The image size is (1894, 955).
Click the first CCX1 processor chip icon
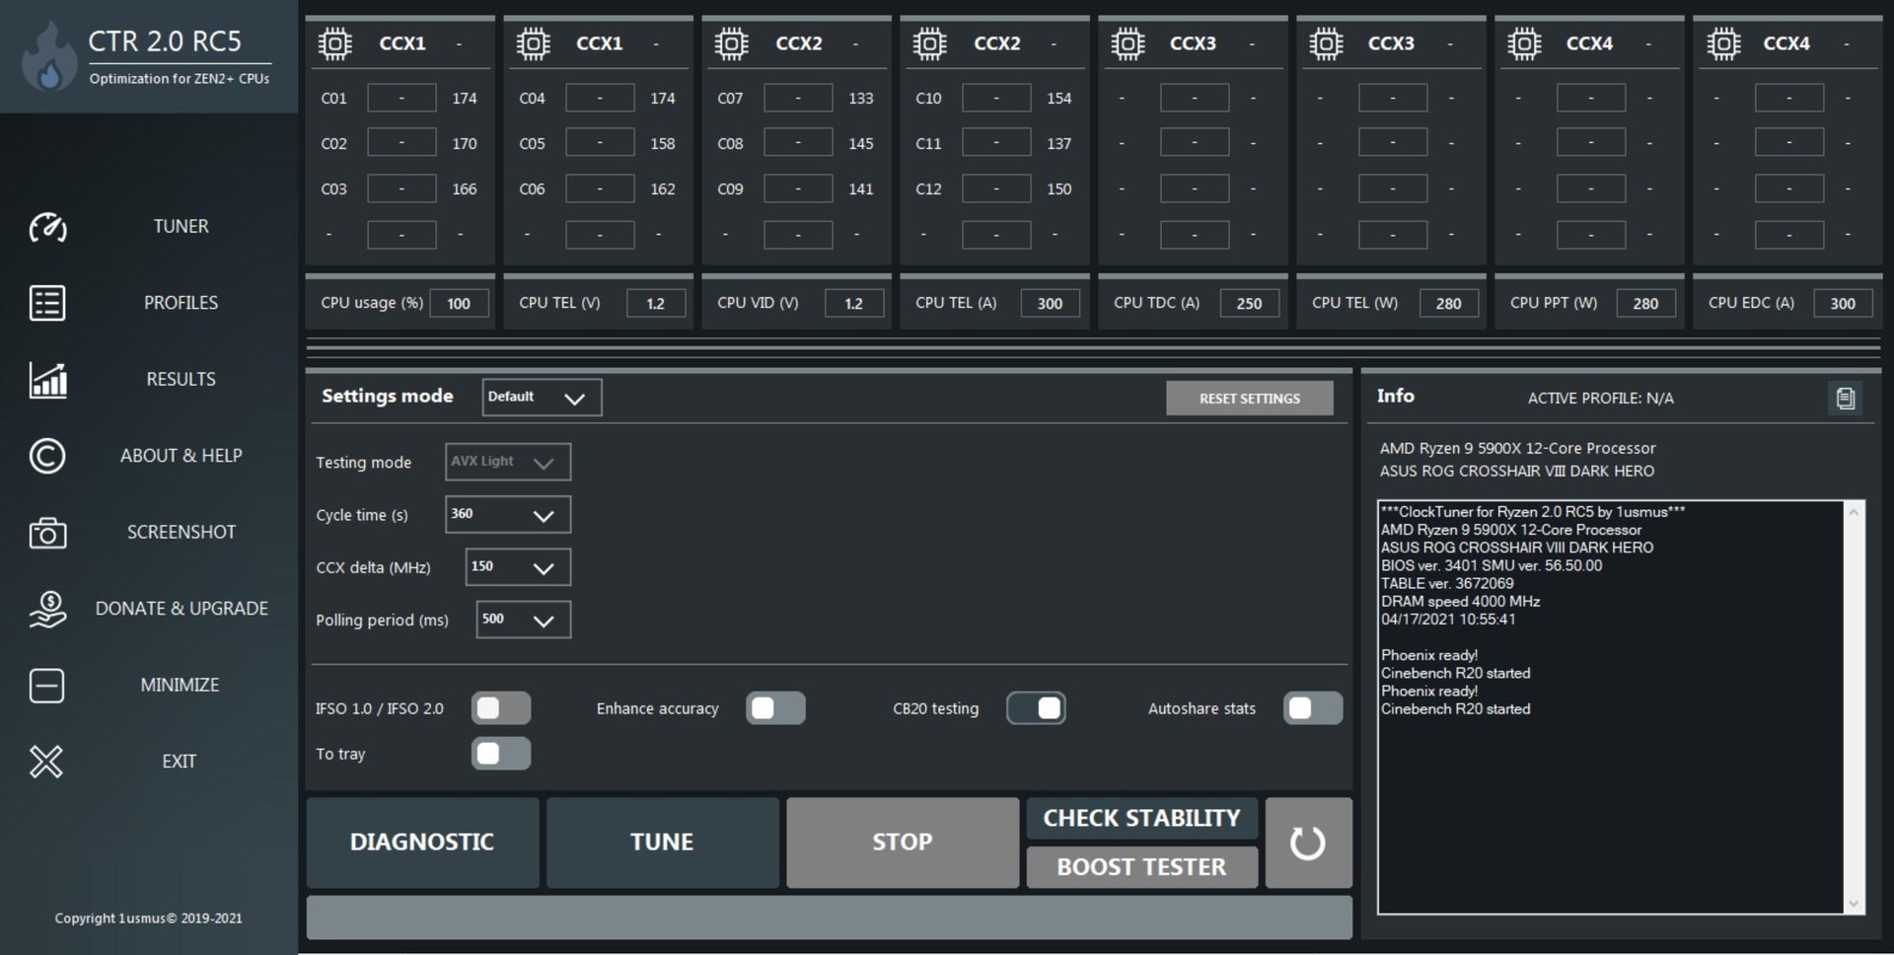[335, 42]
